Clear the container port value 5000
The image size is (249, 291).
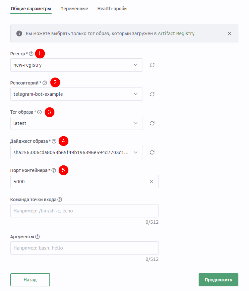(x=152, y=182)
